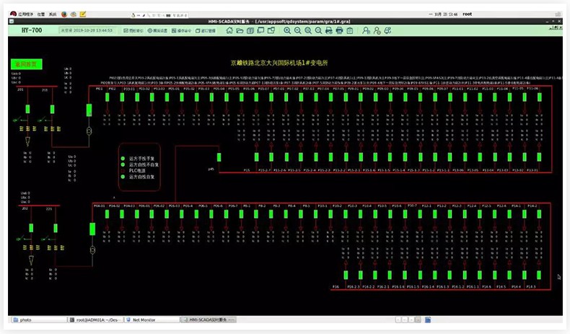This screenshot has width=570, height=334.
Task: Click the printer icon in toolbar
Action: click(330, 30)
